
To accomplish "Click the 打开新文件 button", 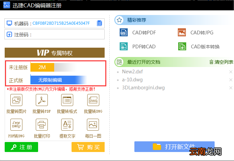I will 174,147.
